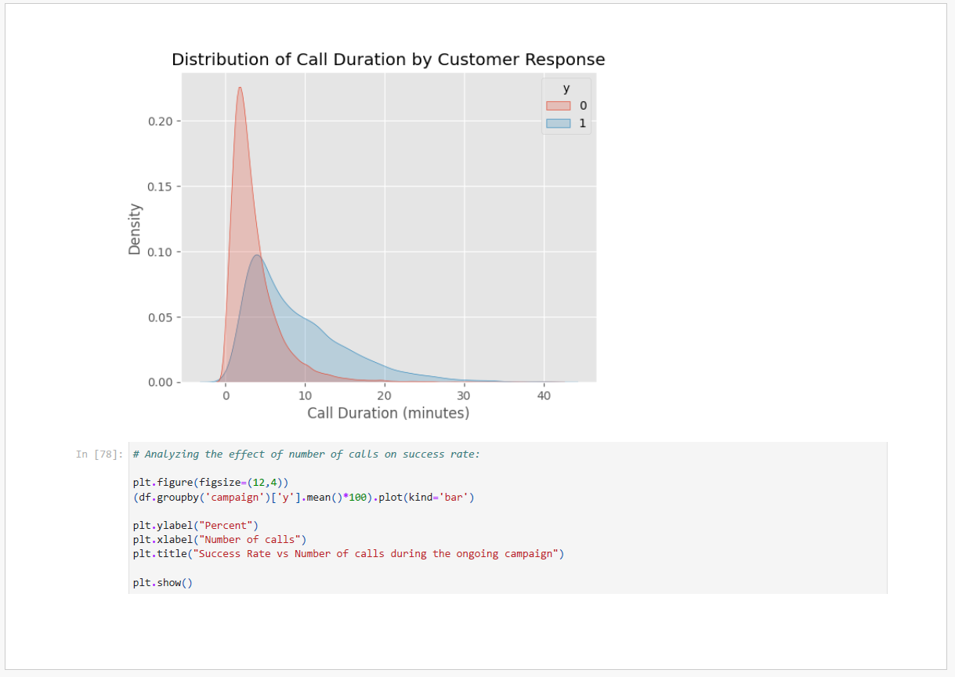Viewport: 955px width, 677px height.
Task: Click the peak of the red density curve
Action: [240, 88]
